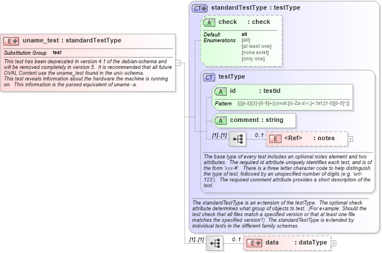Select the standardTestType : testType header

click(x=256, y=8)
